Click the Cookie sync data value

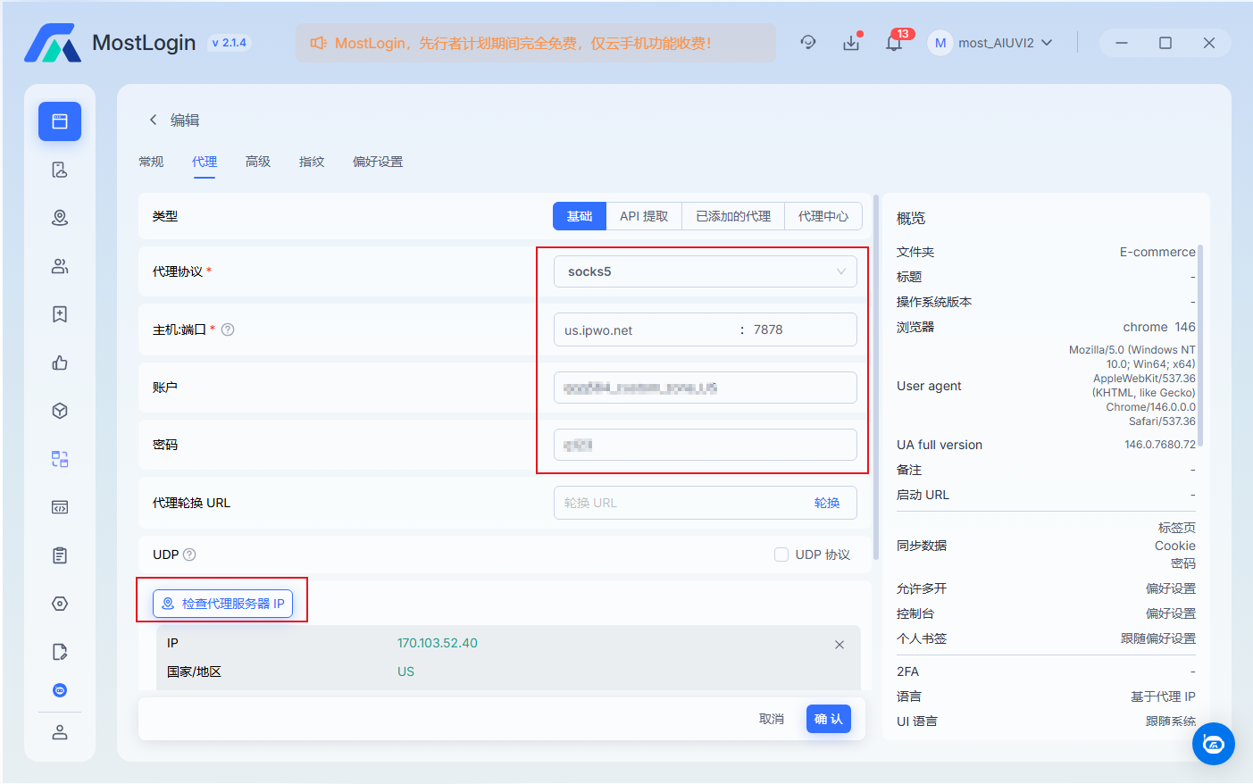(x=1175, y=546)
